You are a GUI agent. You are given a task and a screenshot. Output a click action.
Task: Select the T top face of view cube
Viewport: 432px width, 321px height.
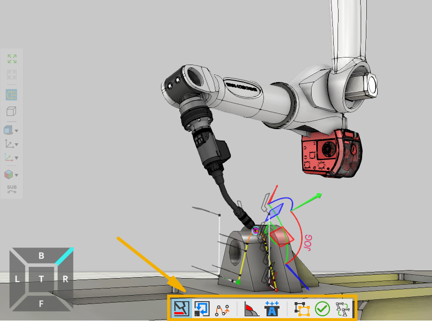[x=42, y=279]
